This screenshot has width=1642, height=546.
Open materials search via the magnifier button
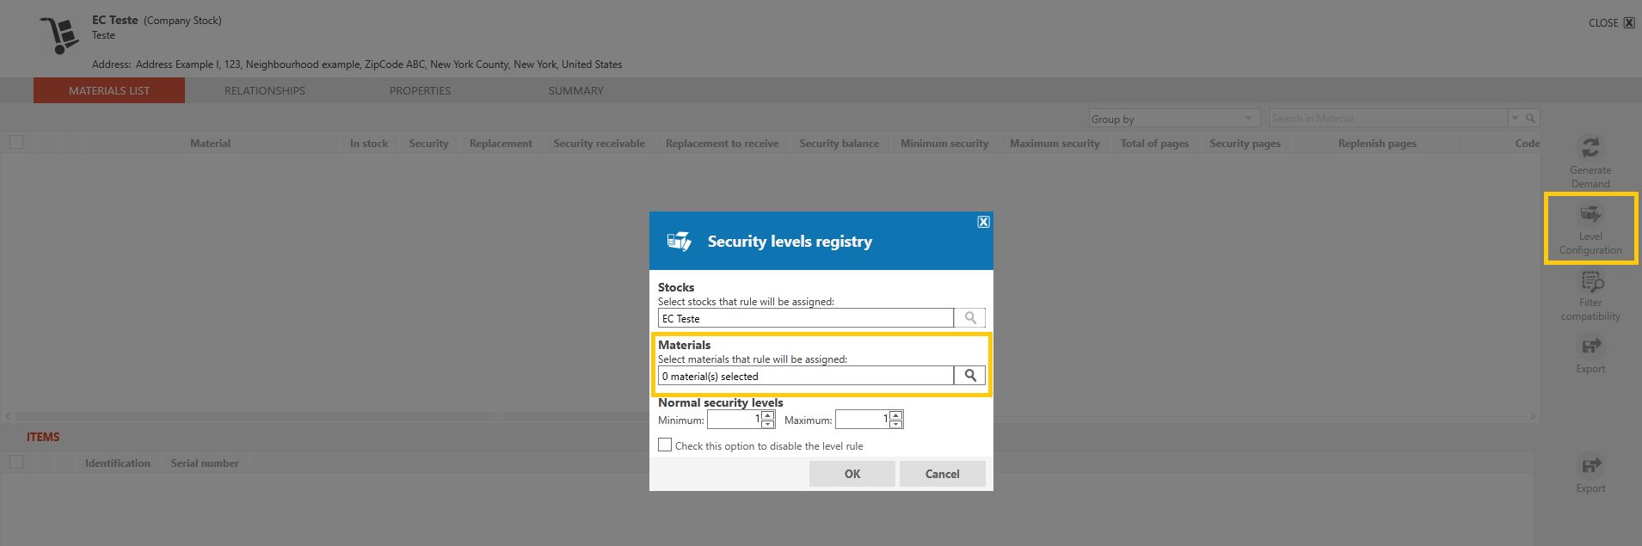point(970,376)
